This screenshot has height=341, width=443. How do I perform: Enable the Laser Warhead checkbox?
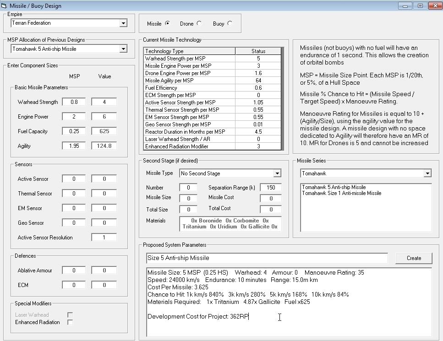(x=70, y=315)
